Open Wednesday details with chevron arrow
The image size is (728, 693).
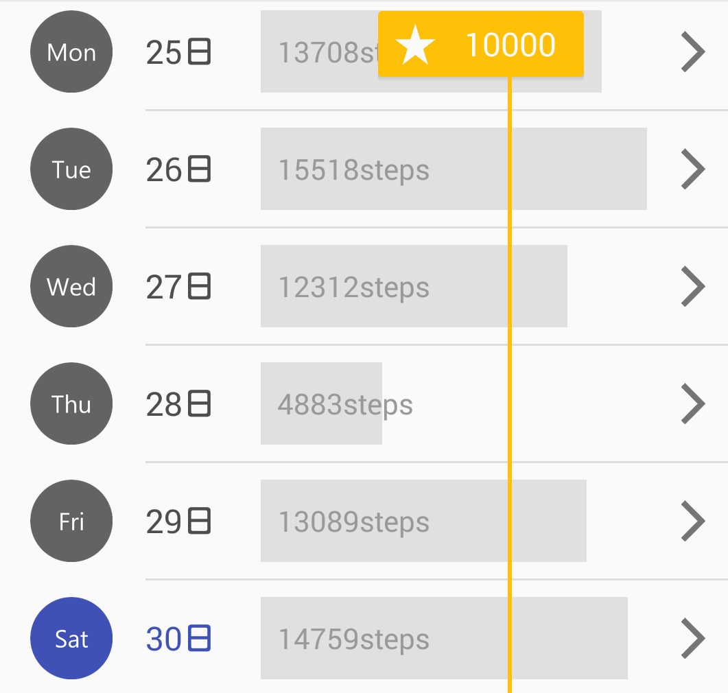click(693, 286)
